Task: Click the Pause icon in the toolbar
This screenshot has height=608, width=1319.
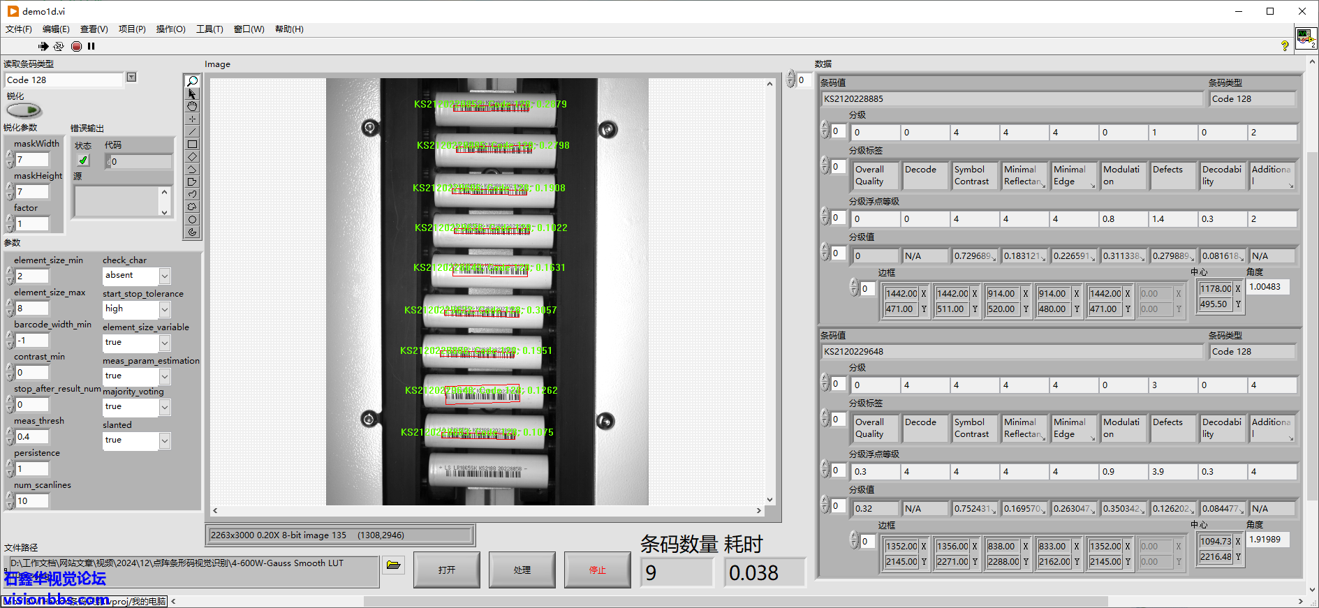Action: point(91,46)
